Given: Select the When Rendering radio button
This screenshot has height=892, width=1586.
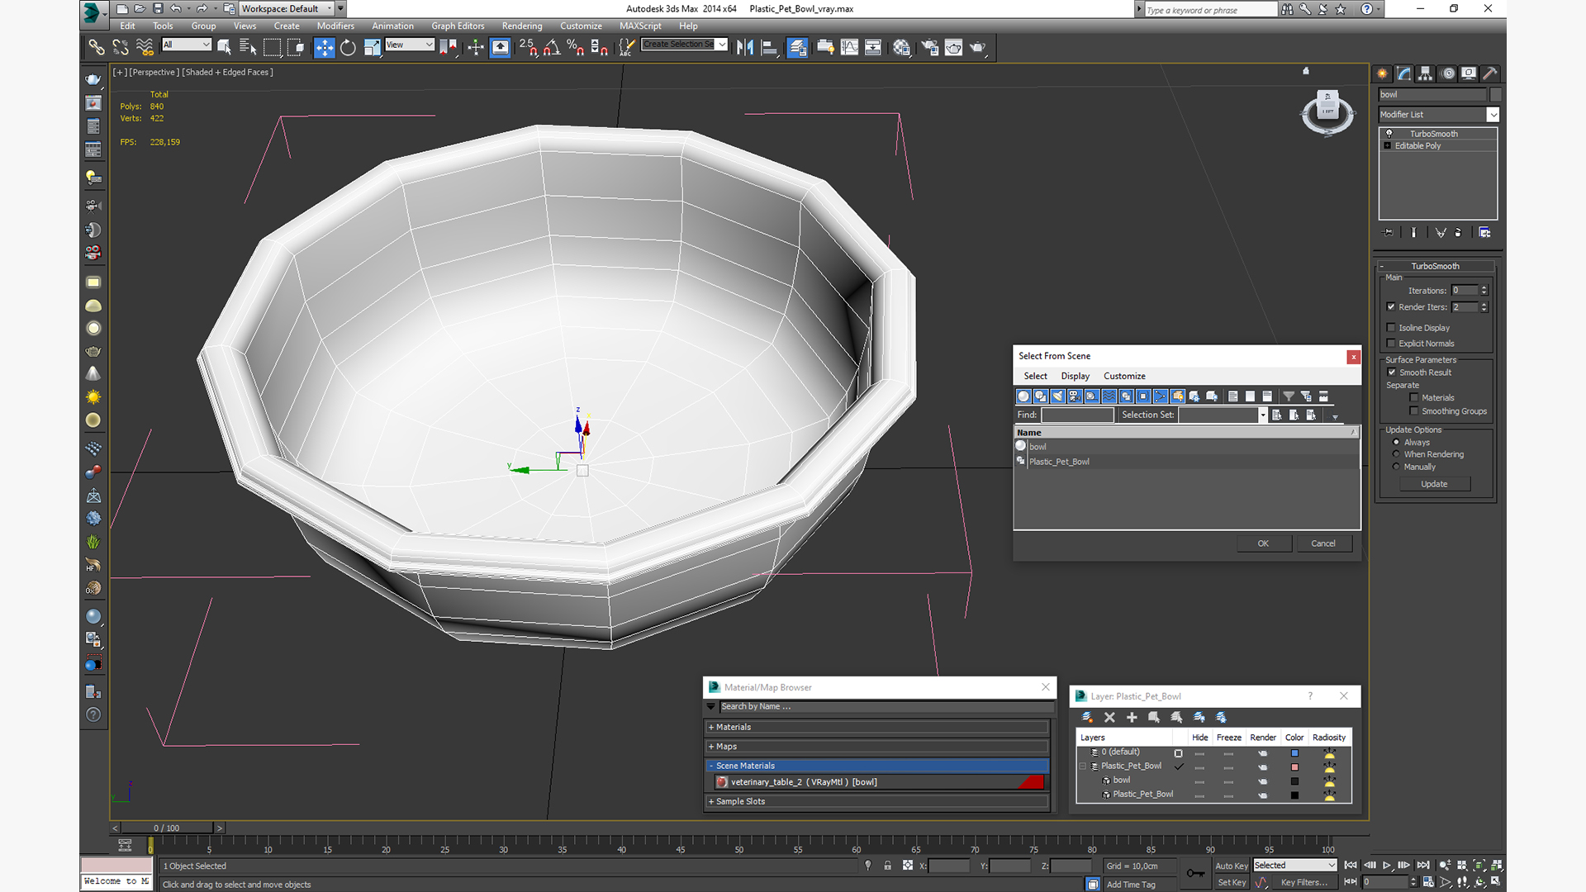Looking at the screenshot, I should [1396, 454].
